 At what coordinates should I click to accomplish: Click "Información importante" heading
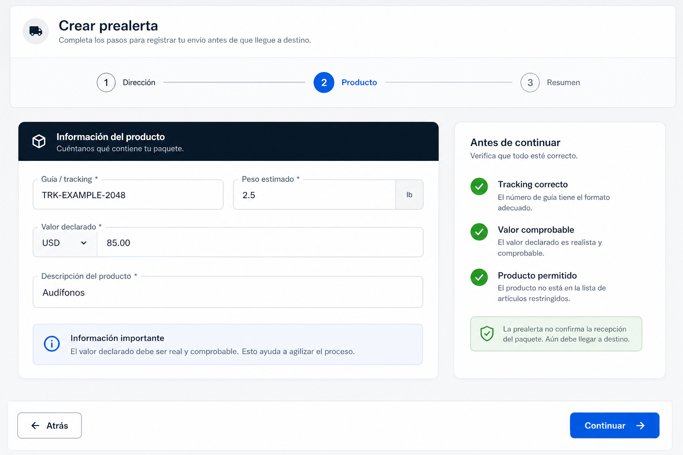pyautogui.click(x=117, y=338)
